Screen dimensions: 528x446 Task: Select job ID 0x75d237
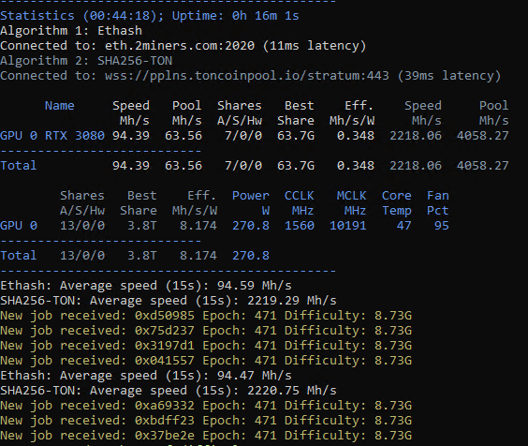(x=165, y=331)
